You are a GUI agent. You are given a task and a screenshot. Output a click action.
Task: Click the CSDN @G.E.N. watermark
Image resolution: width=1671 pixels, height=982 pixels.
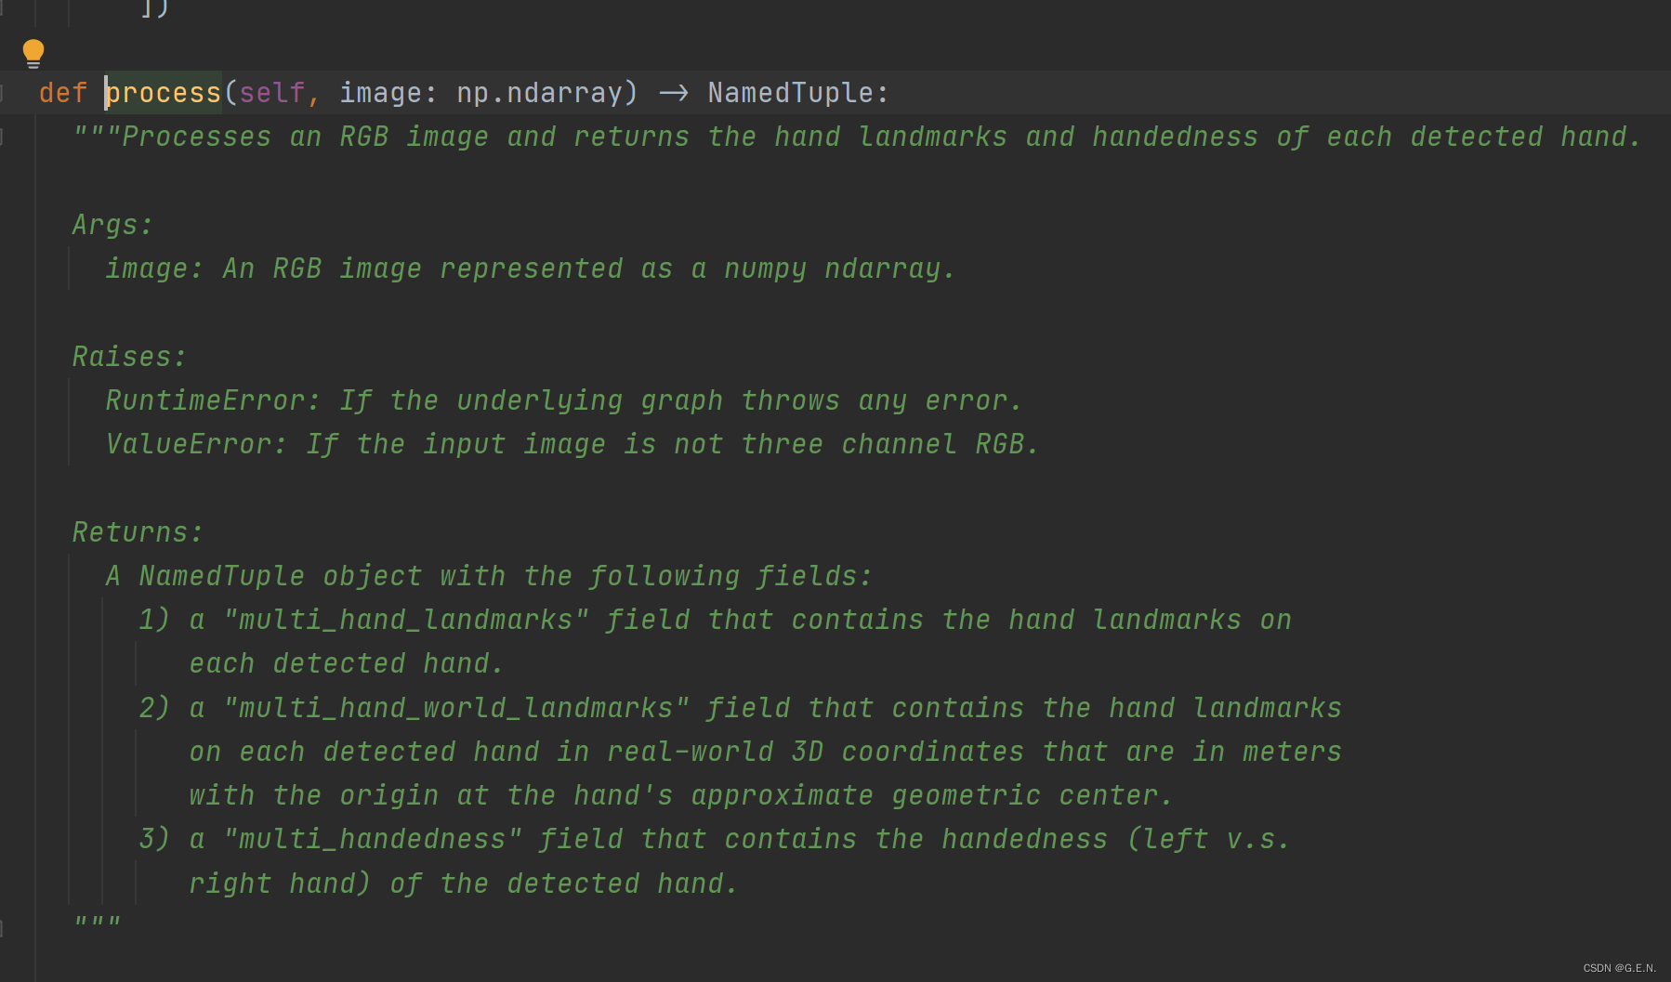point(1620,968)
